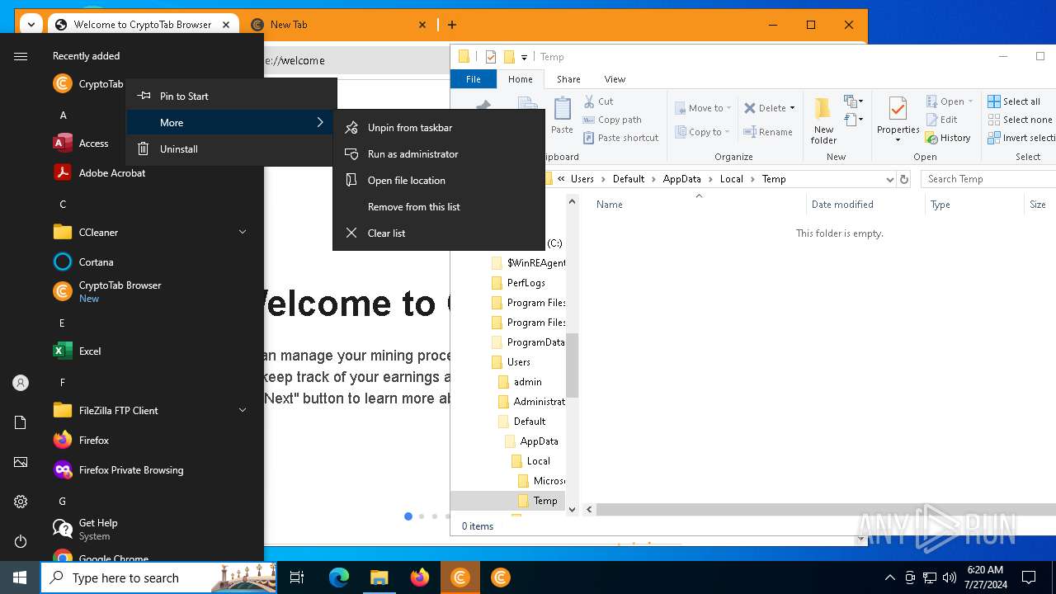Select Pin to Start
The height and width of the screenshot is (594, 1056).
pos(231,96)
